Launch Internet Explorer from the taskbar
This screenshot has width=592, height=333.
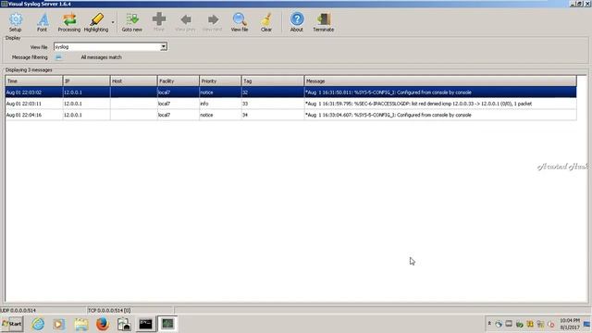pyautogui.click(x=38, y=324)
